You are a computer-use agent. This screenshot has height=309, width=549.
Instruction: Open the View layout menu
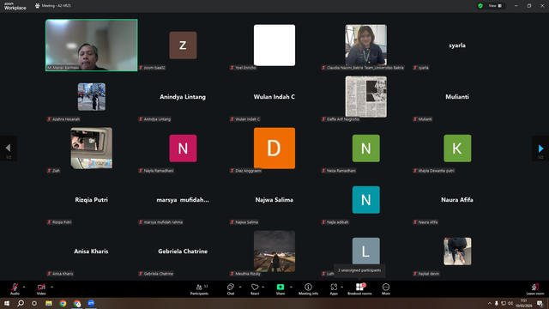tap(495, 6)
